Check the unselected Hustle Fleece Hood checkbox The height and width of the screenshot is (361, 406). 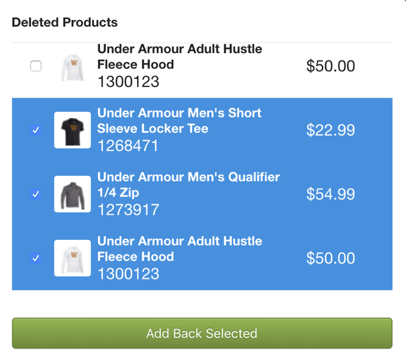coord(36,66)
